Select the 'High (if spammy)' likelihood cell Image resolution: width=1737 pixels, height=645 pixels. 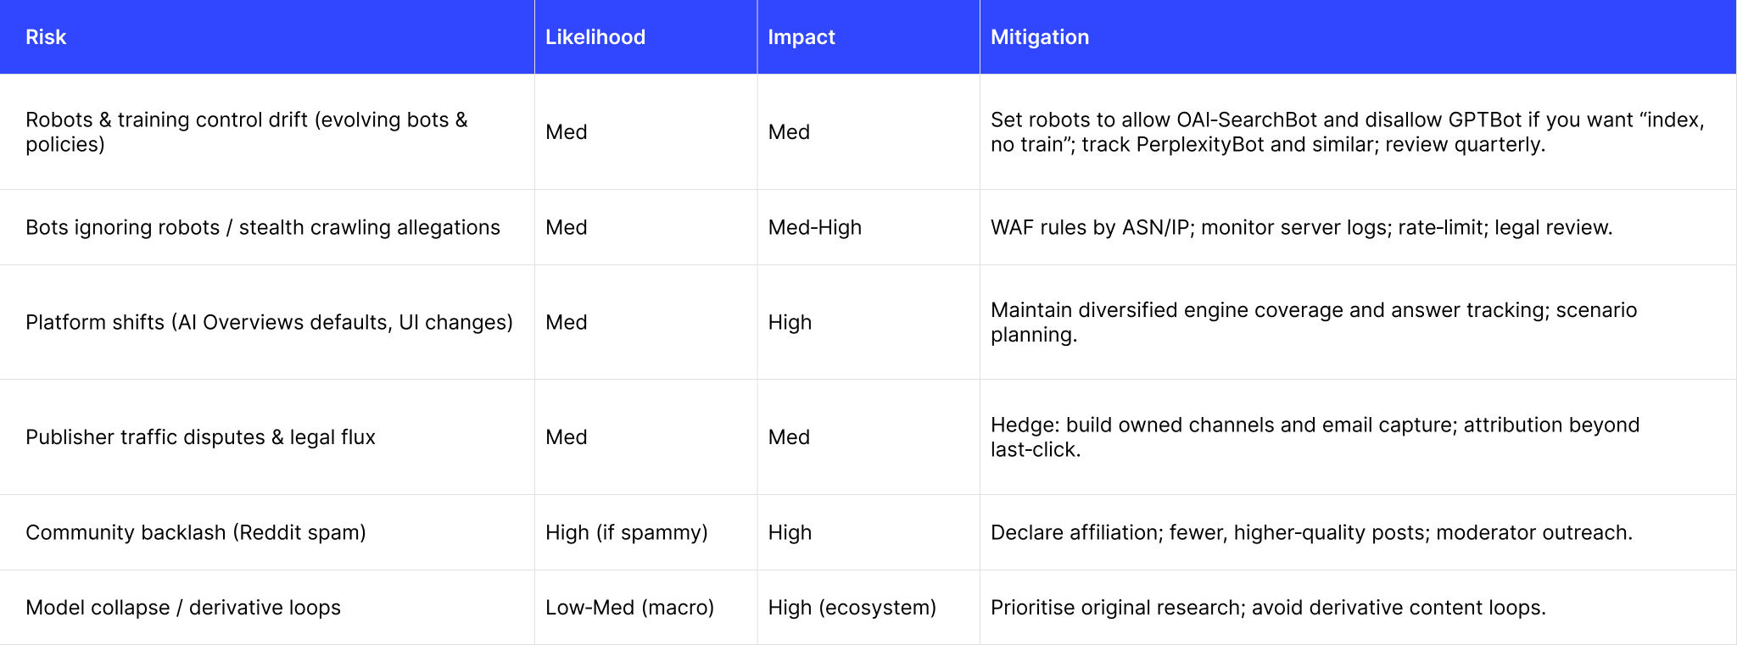coord(626,532)
